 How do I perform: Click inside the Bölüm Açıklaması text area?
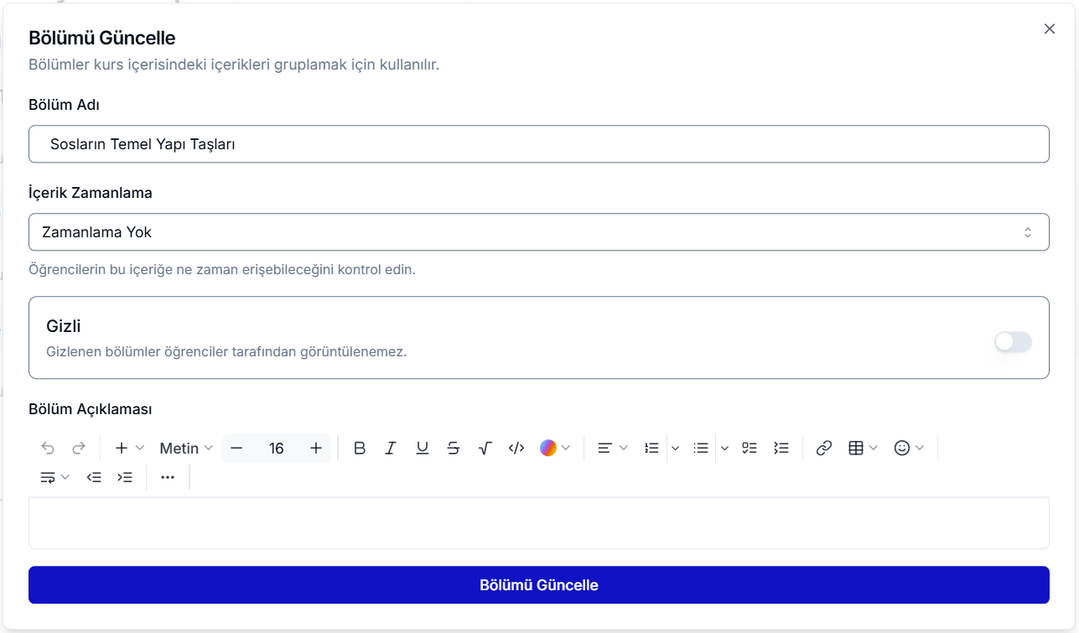pyautogui.click(x=539, y=523)
